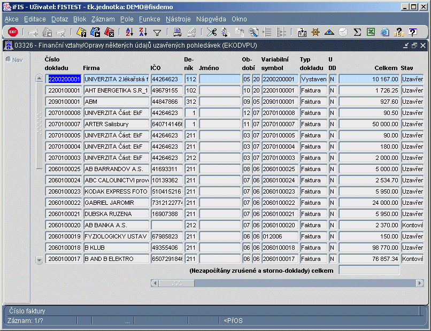Click firm cell B KLUB
Screen dimensions: 431x331
coord(116,248)
